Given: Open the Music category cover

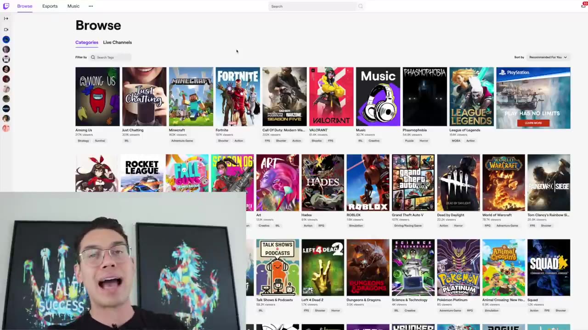Looking at the screenshot, I should tap(378, 97).
